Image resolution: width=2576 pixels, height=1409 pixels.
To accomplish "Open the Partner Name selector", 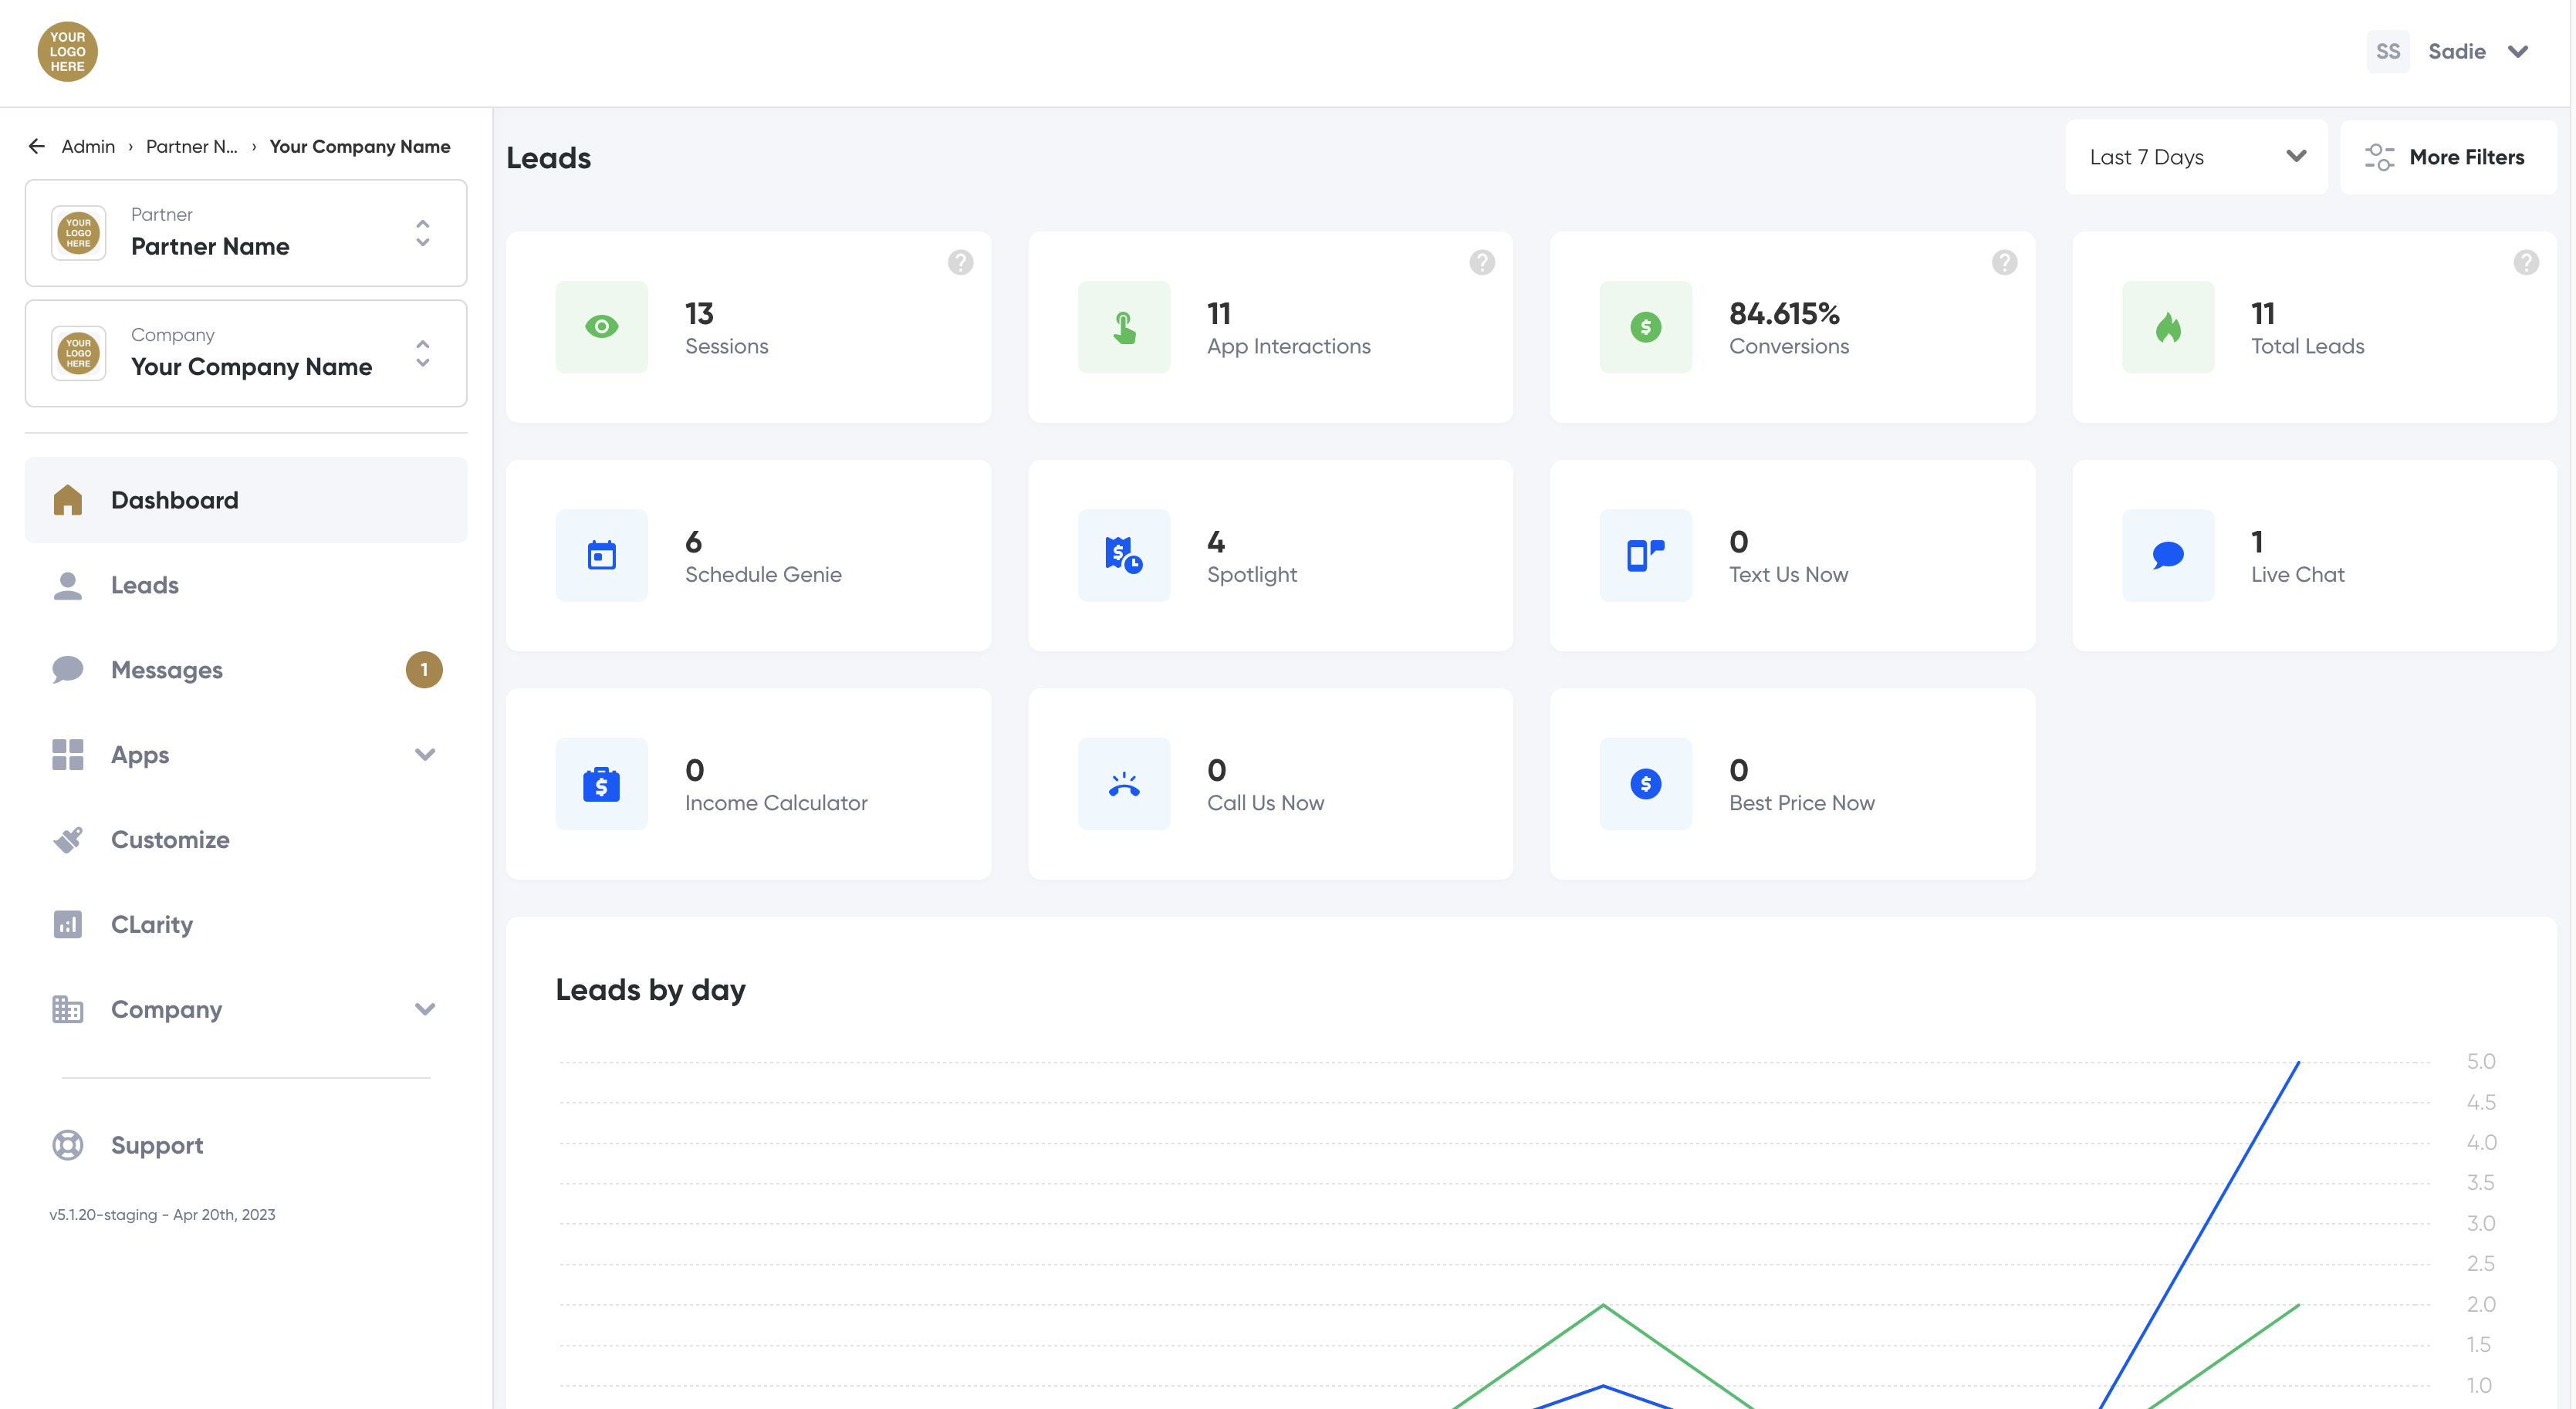I will [246, 233].
